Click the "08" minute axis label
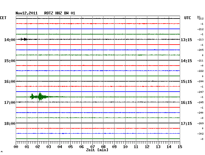This screenshot has width=205, height=155. (103, 147)
